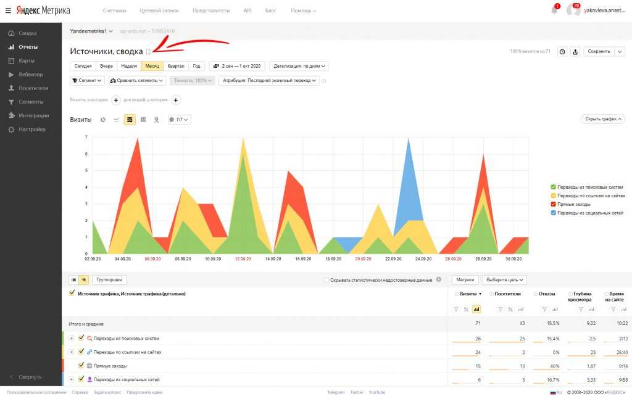The width and height of the screenshot is (632, 399).
Task: Toggle Прямые заходы legend checkbox
Action: [554, 204]
